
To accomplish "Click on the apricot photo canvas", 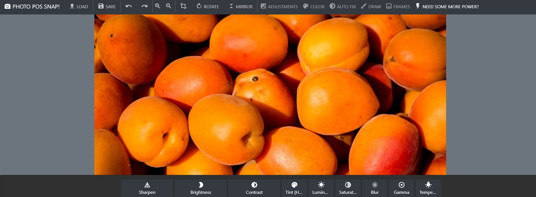I will pos(270,94).
